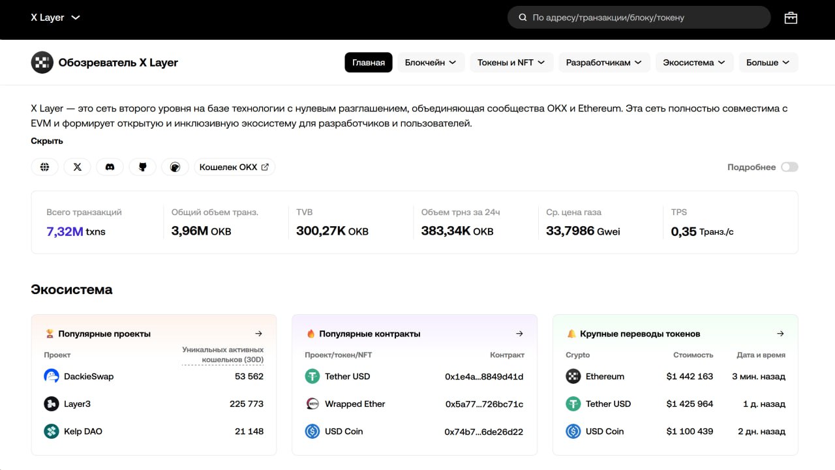Open the X (Twitter) social icon

[78, 167]
